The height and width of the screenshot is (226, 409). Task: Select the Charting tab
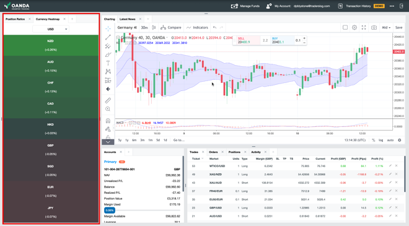pyautogui.click(x=109, y=19)
